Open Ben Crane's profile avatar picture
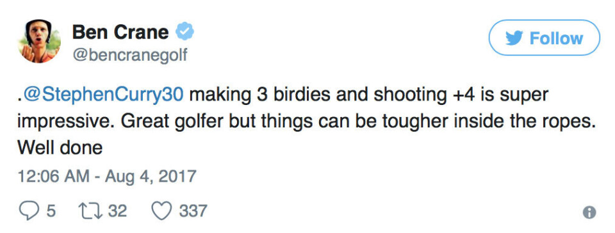This screenshot has height=233, width=615. [39, 41]
